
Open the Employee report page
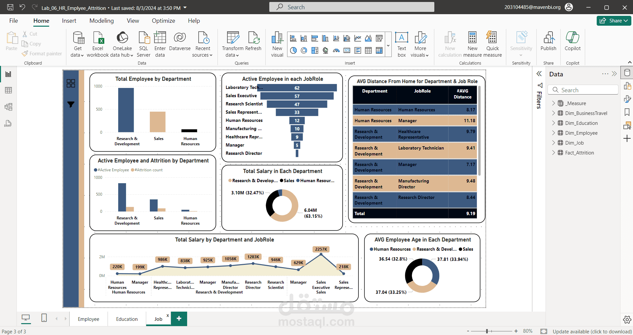tap(88, 319)
